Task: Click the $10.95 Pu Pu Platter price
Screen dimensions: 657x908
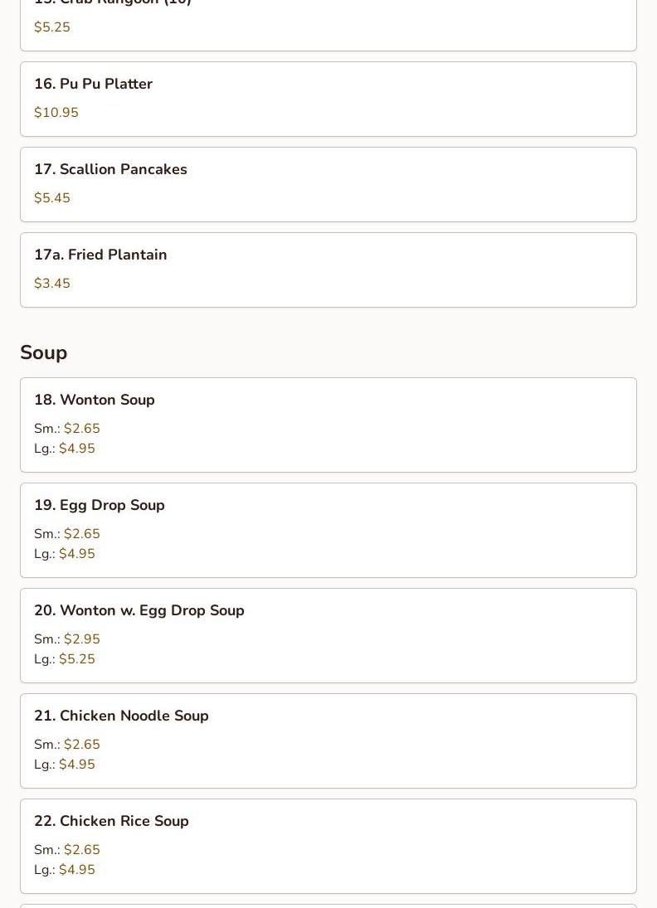Action: [56, 113]
